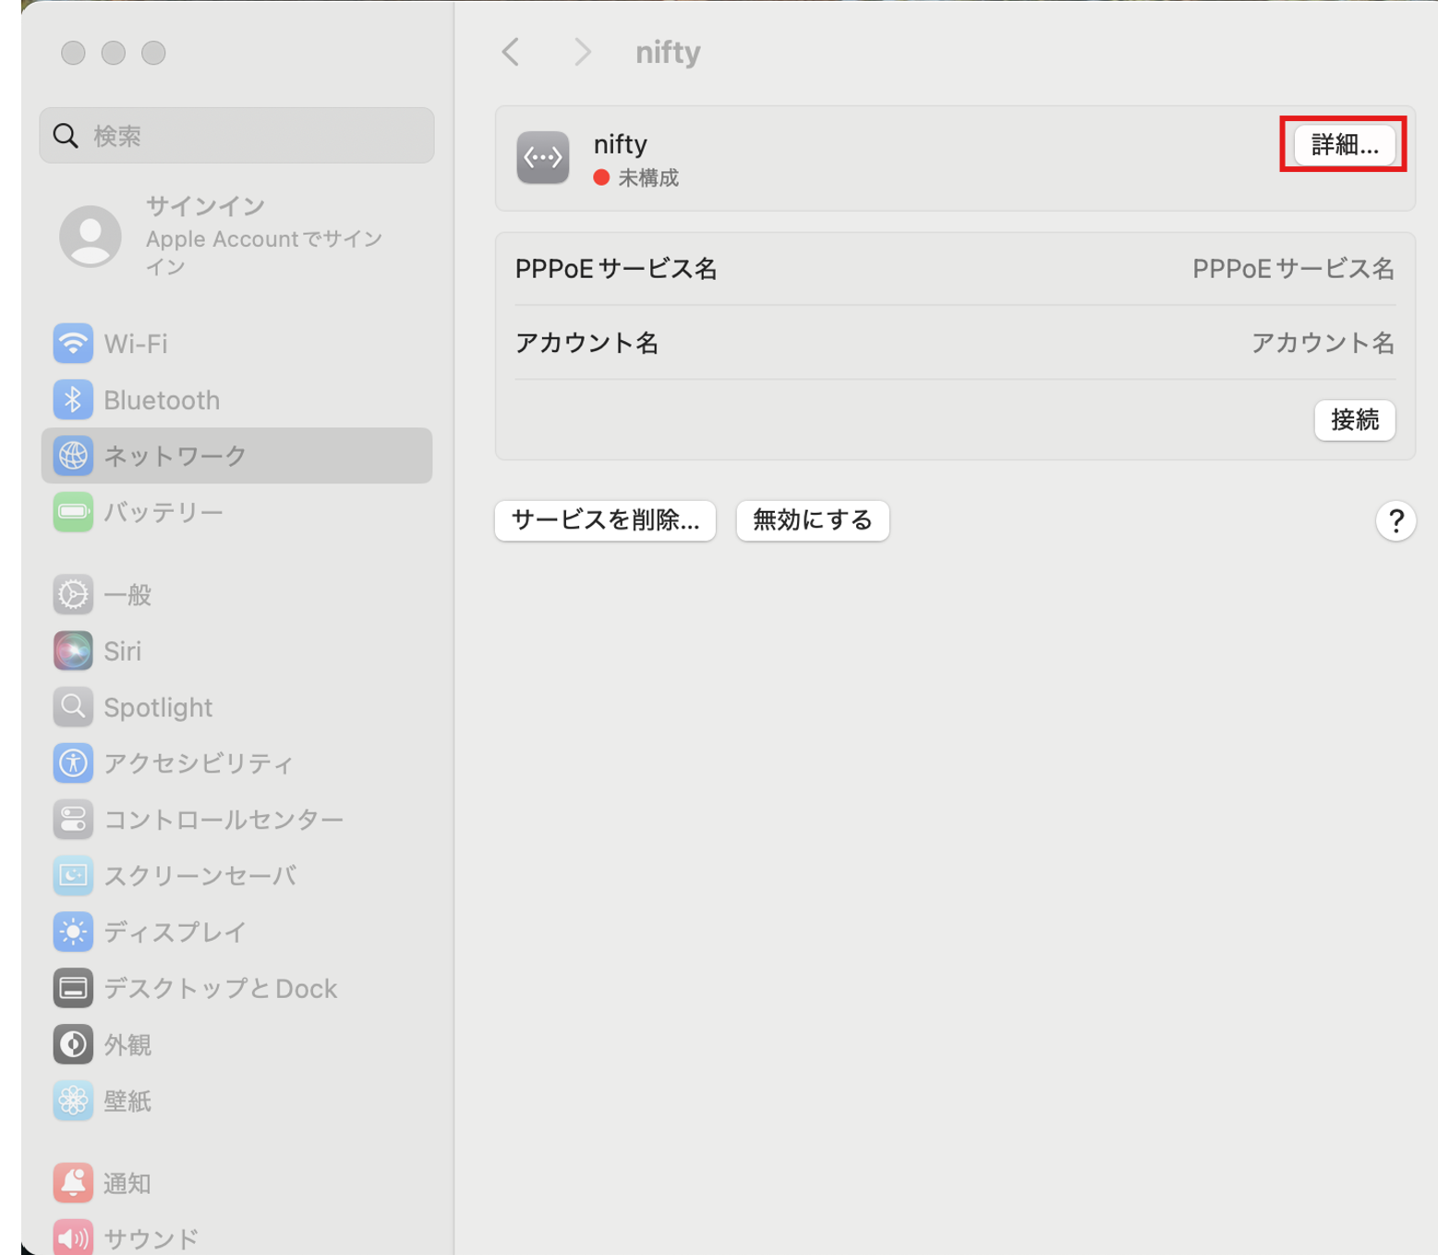The width and height of the screenshot is (1438, 1255).
Task: Focus the 検索 search field
Action: [x=237, y=136]
